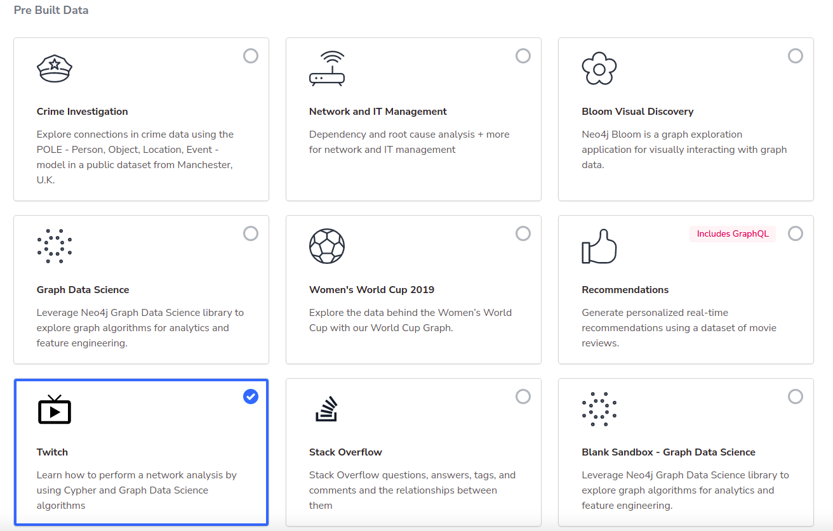Image resolution: width=833 pixels, height=531 pixels.
Task: Click the Twitch title text
Action: [52, 452]
